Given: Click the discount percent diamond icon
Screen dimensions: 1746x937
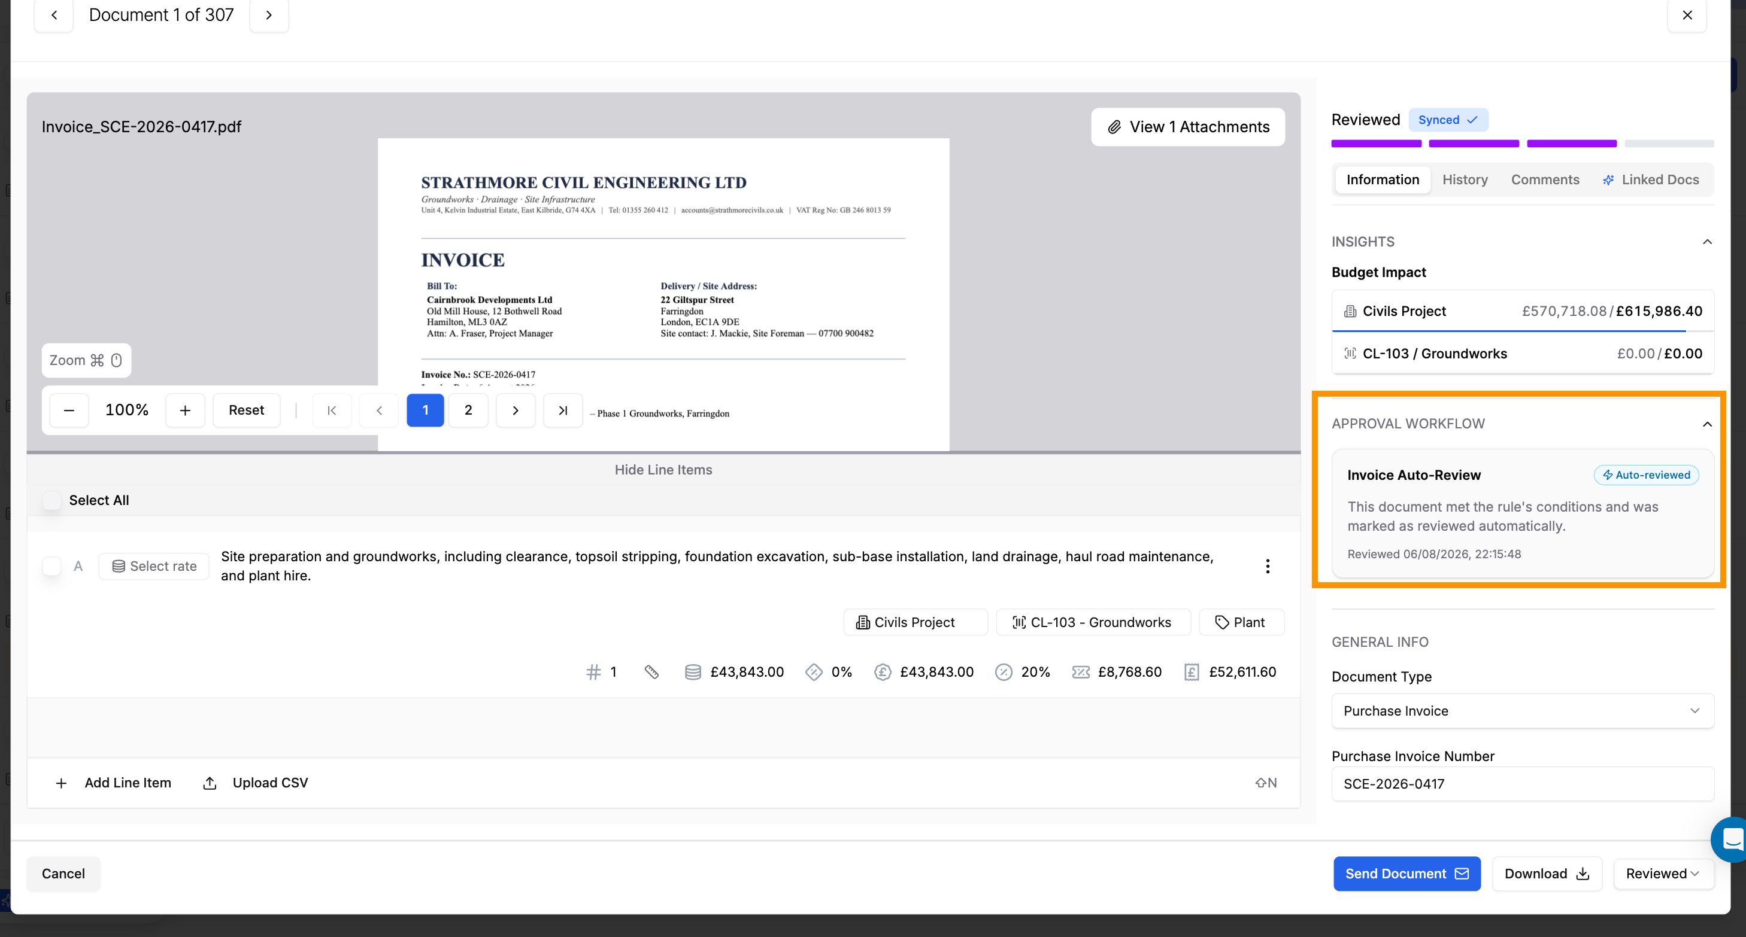Looking at the screenshot, I should [x=813, y=672].
